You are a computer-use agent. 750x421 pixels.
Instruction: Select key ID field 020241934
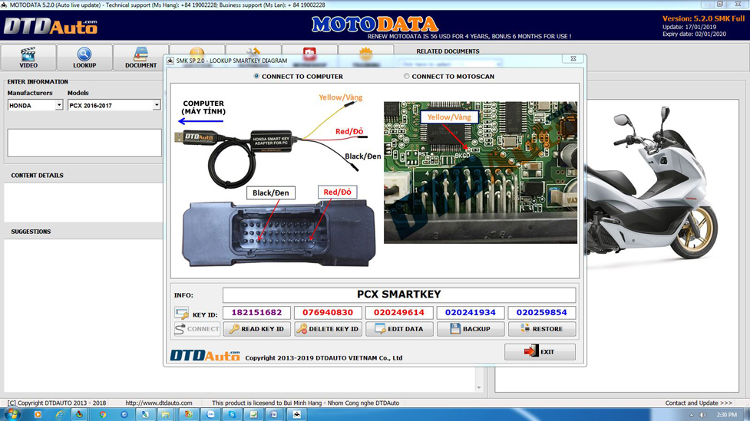tap(471, 313)
